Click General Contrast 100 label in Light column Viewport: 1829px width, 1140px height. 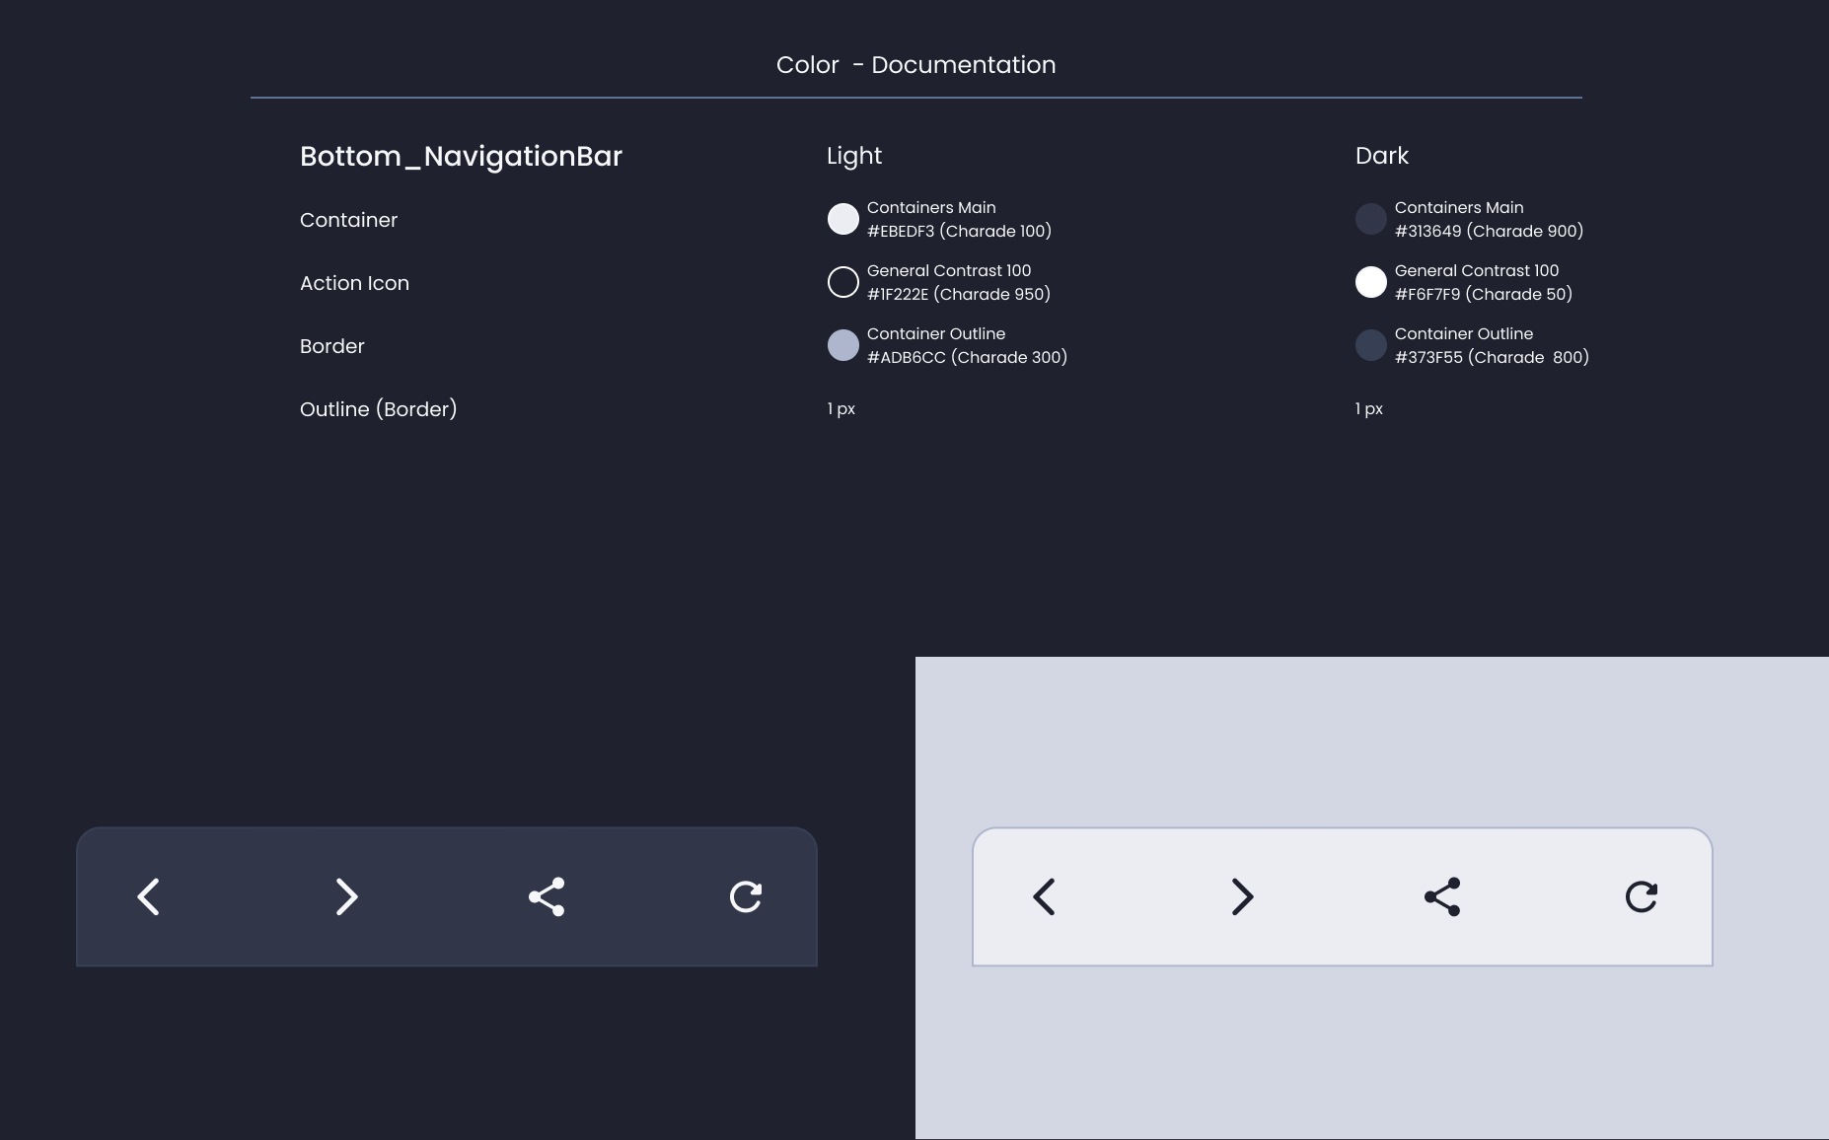tap(949, 270)
